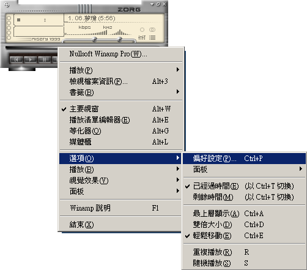Toggle the shuffle circle indicator
307x270 pixels.
pos(142,30)
